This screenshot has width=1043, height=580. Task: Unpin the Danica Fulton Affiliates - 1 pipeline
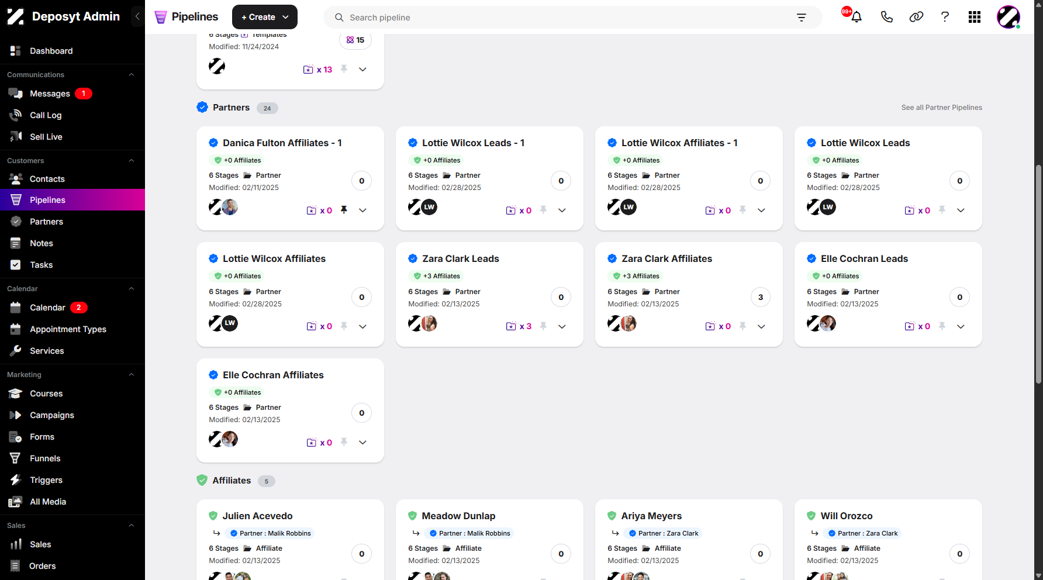coord(344,210)
